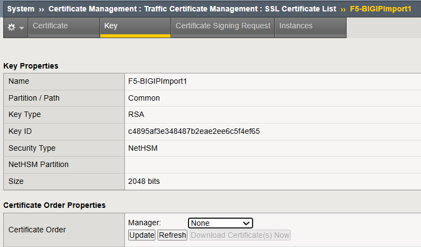Open the Certificate Management breadcrumb link
The width and height of the screenshot is (421, 247).
(x=93, y=9)
